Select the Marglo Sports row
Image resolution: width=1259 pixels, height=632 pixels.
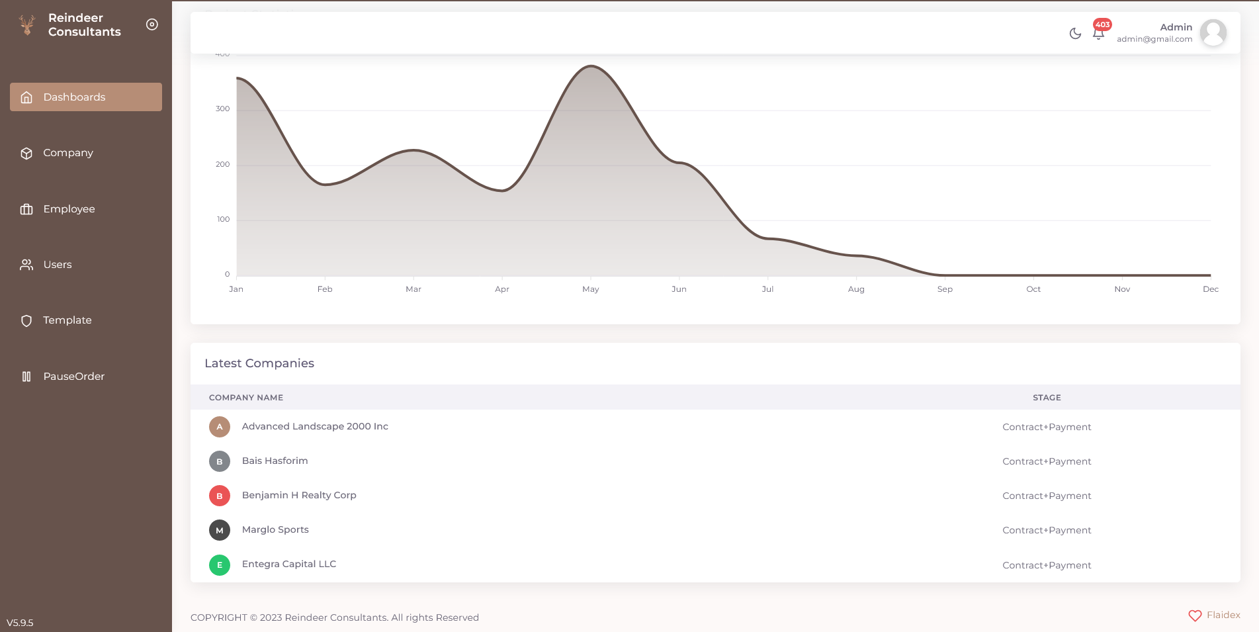point(715,530)
